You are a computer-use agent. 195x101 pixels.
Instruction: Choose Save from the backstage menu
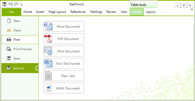[20, 59]
